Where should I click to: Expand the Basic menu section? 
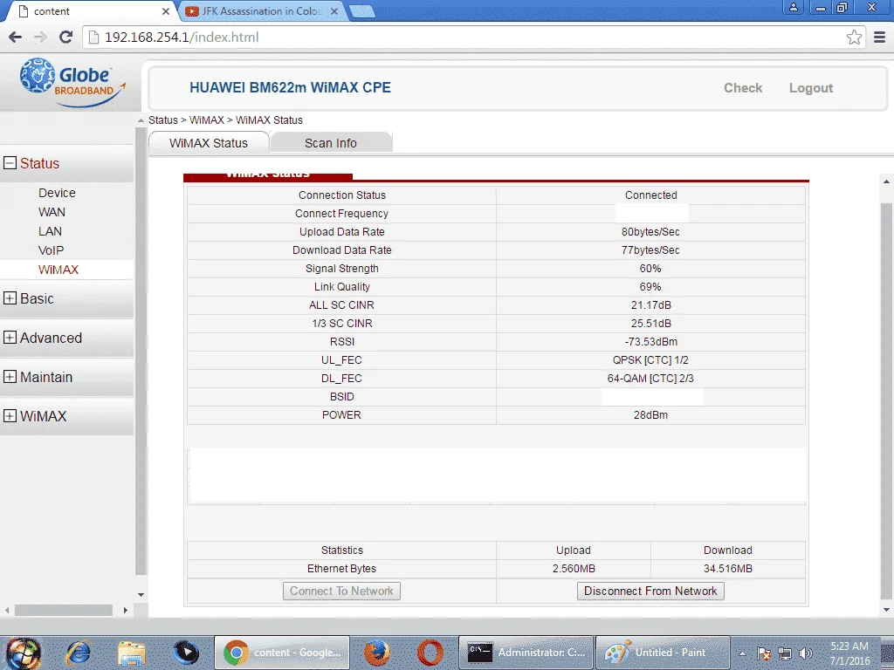[10, 298]
